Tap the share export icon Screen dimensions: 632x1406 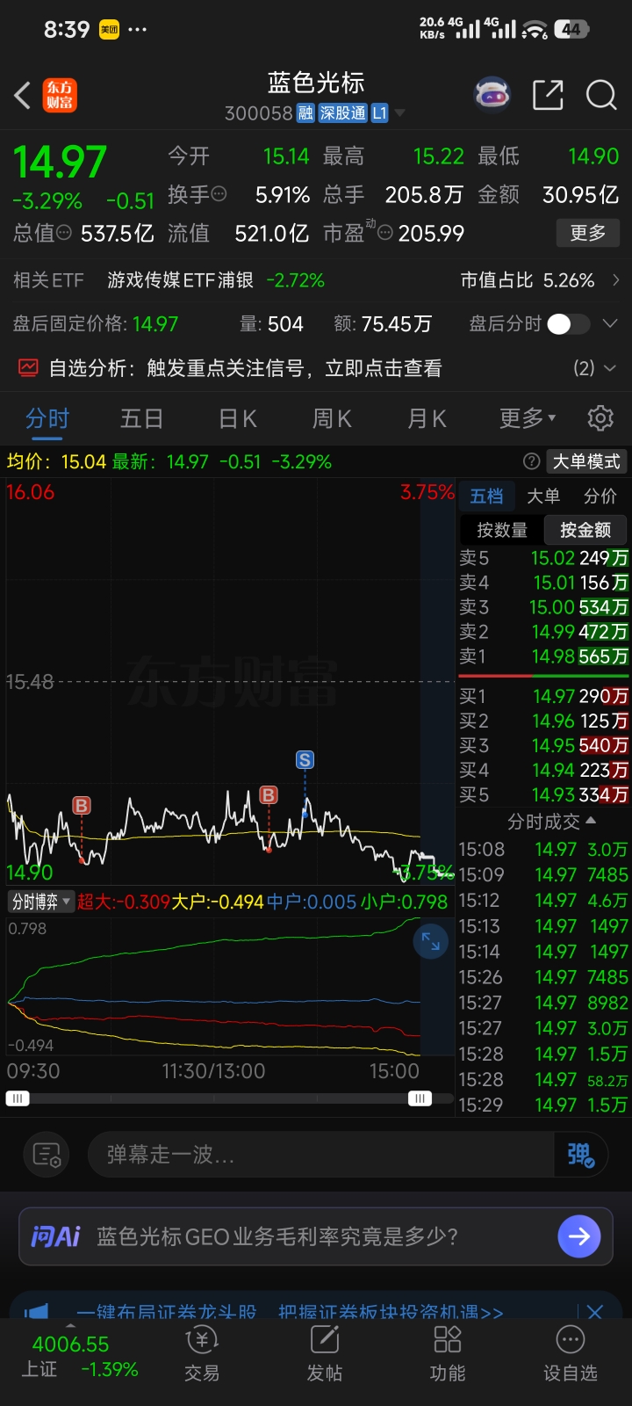(x=548, y=95)
